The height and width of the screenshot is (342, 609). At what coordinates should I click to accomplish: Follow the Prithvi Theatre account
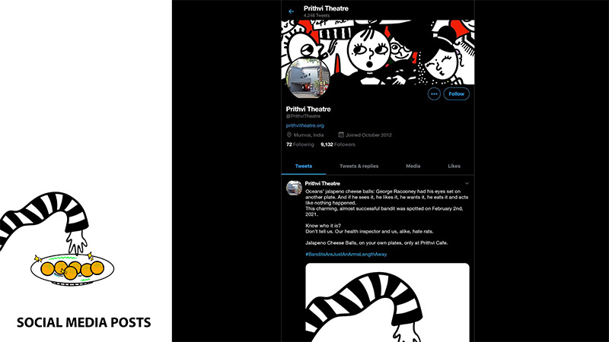coord(456,93)
